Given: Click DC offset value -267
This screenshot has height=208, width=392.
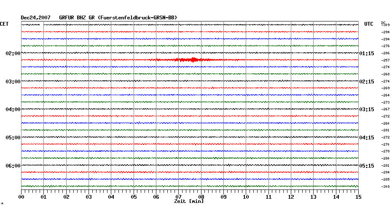Looking at the screenshot, I should pyautogui.click(x=386, y=109).
